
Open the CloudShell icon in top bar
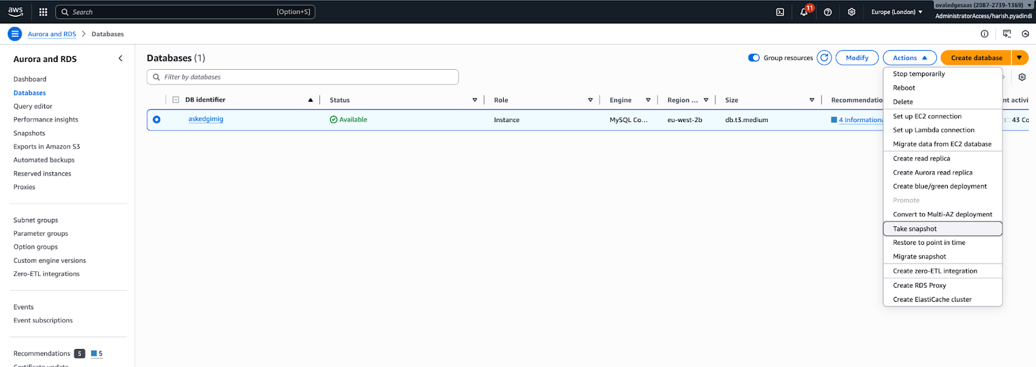(x=780, y=12)
